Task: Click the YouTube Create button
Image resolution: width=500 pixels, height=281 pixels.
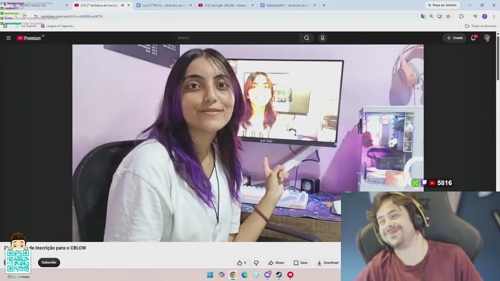Action: click(455, 38)
